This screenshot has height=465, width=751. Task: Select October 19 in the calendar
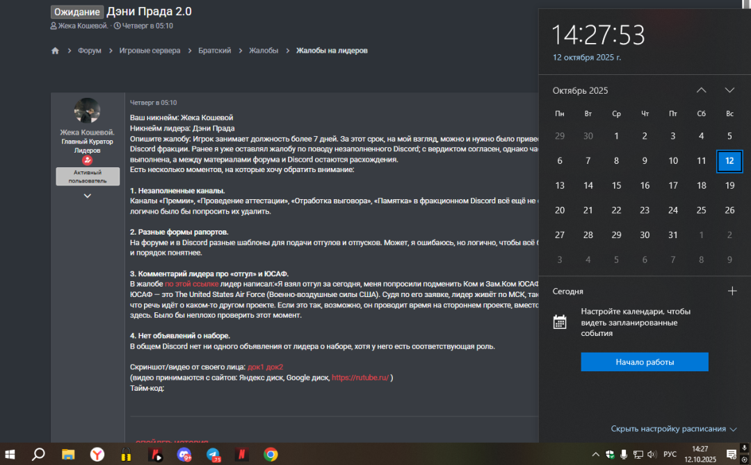click(x=729, y=185)
